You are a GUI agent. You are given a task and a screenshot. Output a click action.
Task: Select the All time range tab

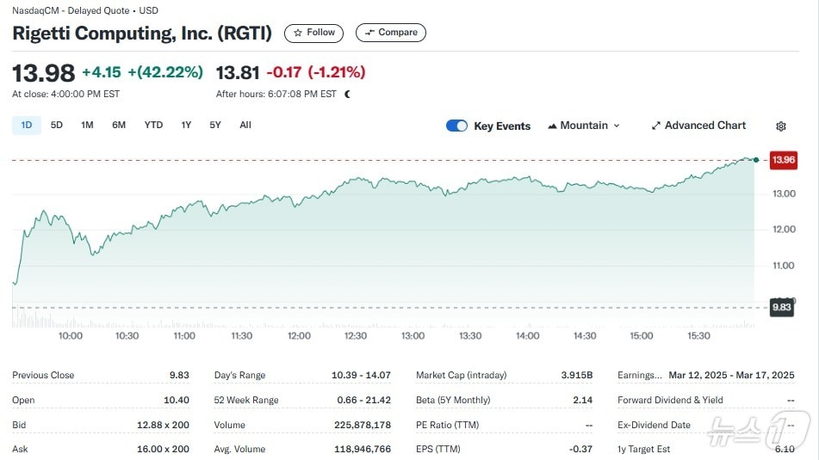point(245,125)
